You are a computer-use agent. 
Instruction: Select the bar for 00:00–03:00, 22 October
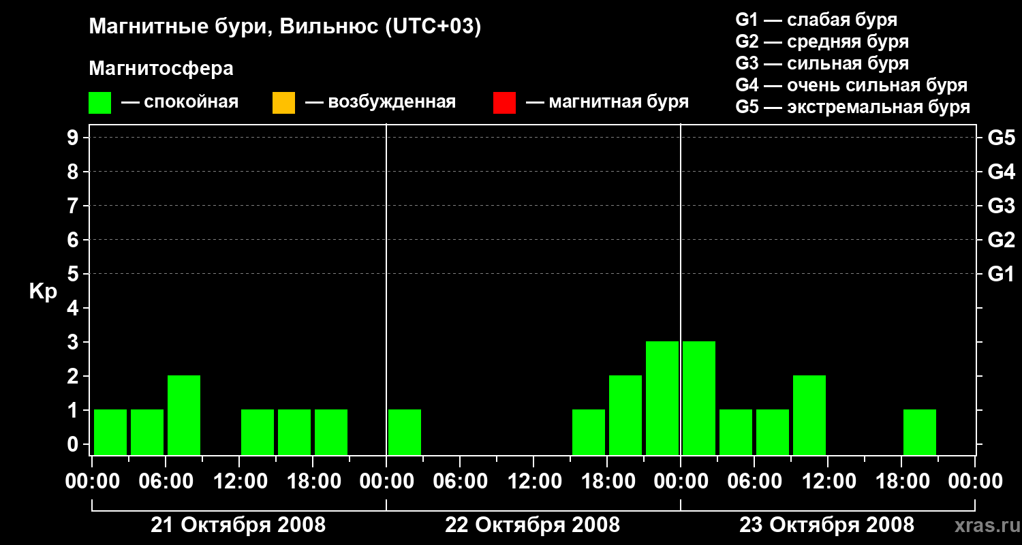405,432
